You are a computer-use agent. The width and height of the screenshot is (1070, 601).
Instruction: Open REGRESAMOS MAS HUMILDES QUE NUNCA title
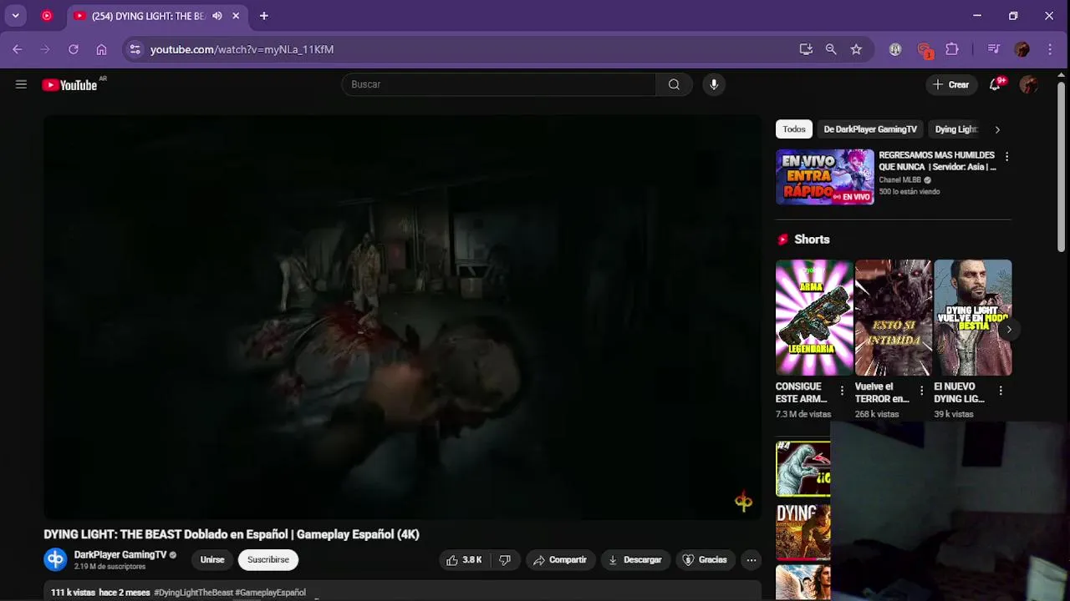pos(937,161)
